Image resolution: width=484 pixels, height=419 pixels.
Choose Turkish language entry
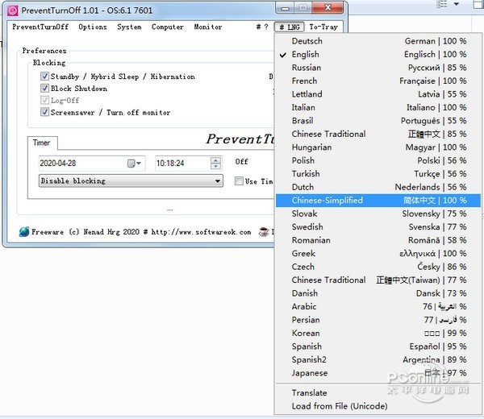378,173
